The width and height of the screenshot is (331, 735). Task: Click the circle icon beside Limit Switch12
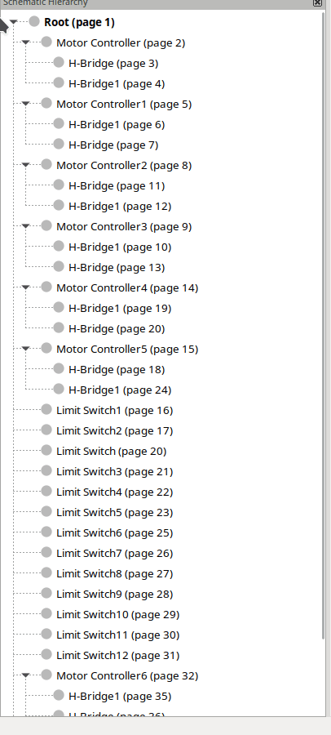coord(46,654)
